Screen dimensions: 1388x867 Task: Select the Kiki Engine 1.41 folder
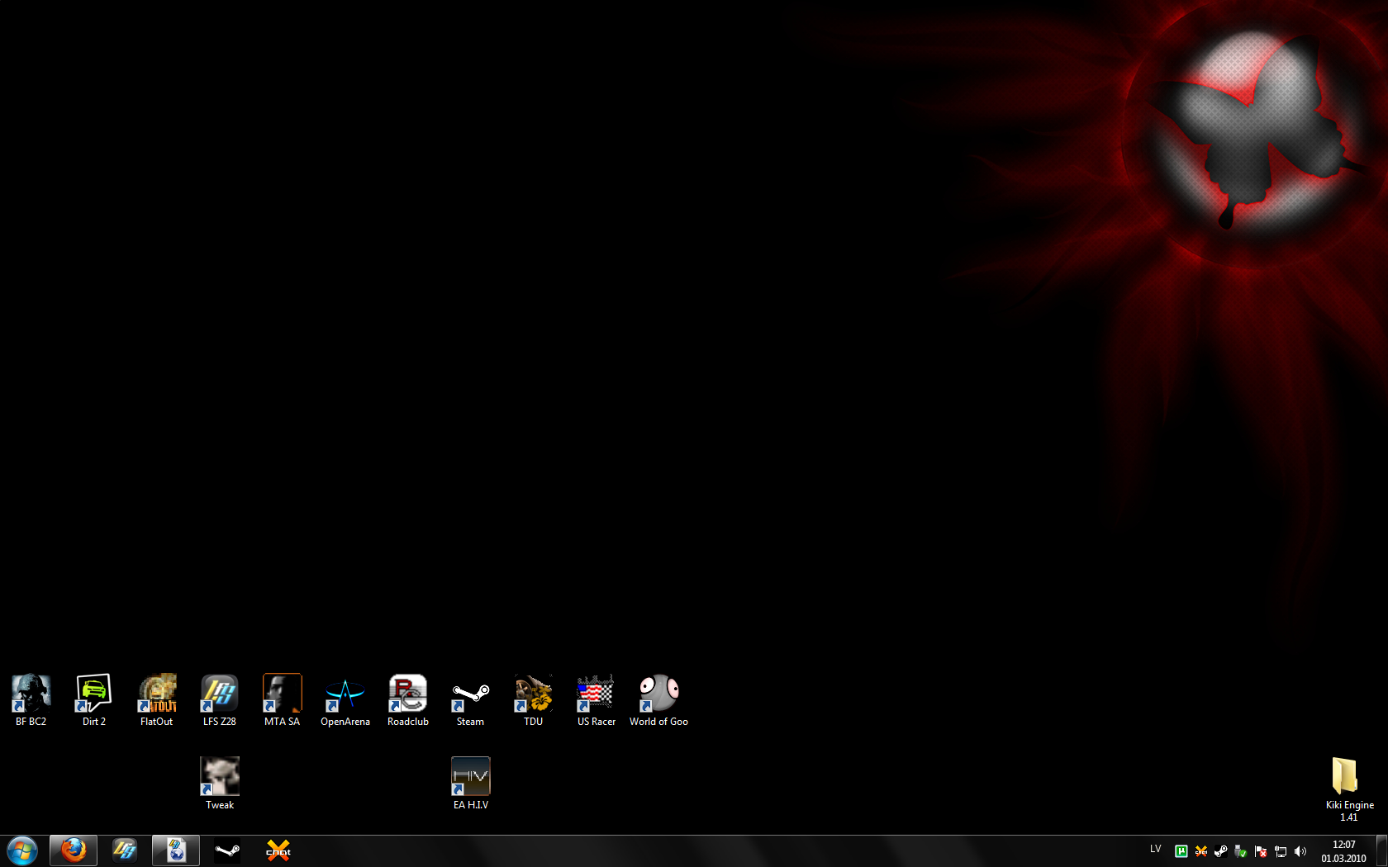tap(1350, 789)
